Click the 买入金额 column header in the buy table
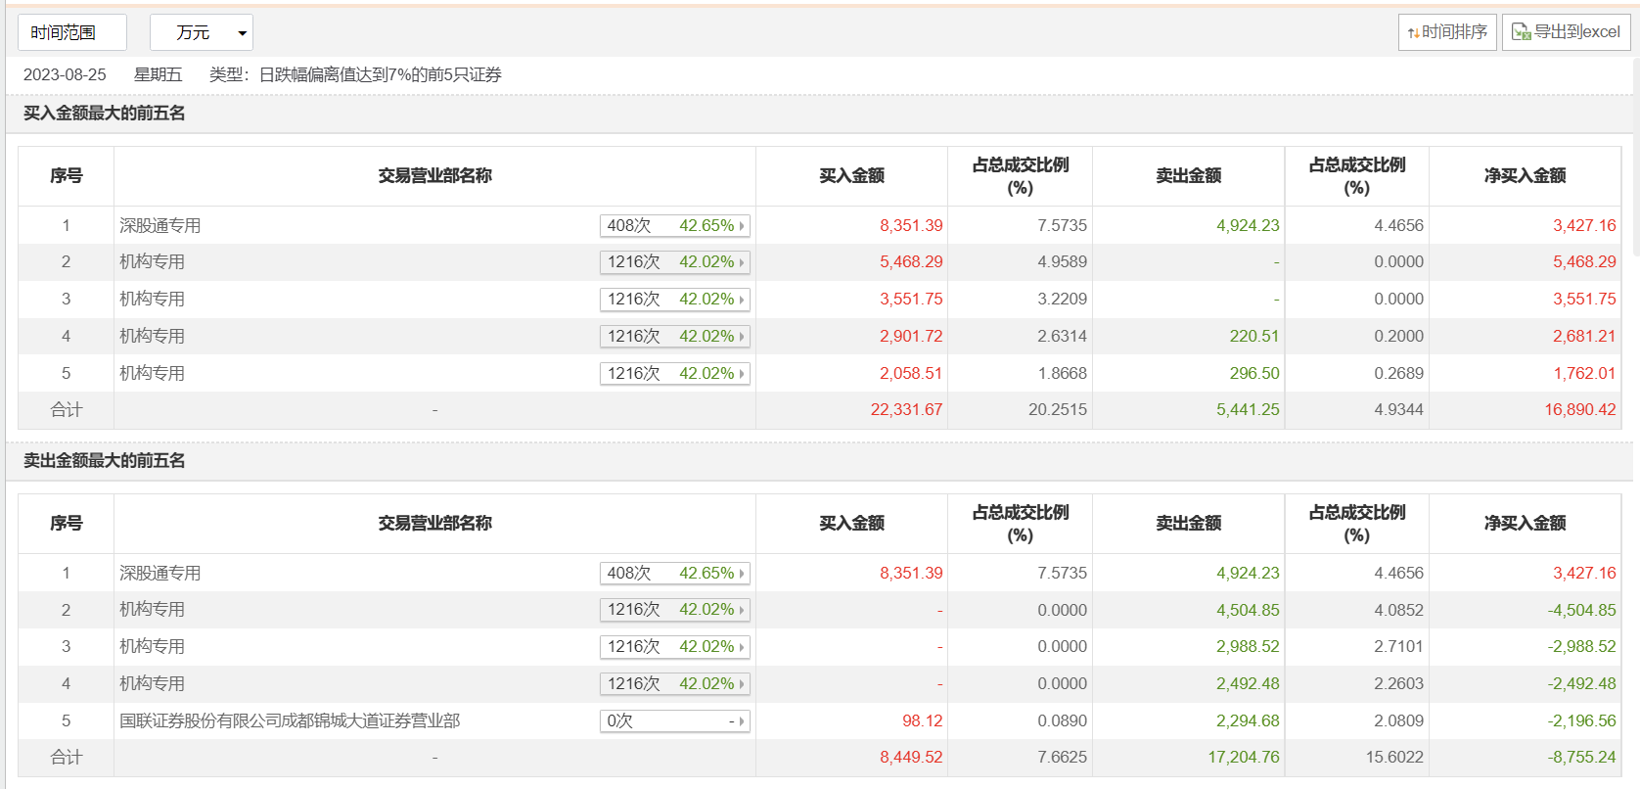Screen dimensions: 1640x789 tap(851, 176)
